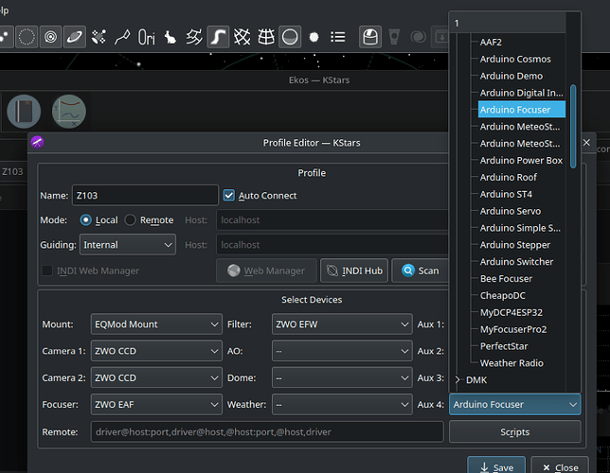
Task: Toggle deep sky objects toolbar icon
Action: (99, 37)
